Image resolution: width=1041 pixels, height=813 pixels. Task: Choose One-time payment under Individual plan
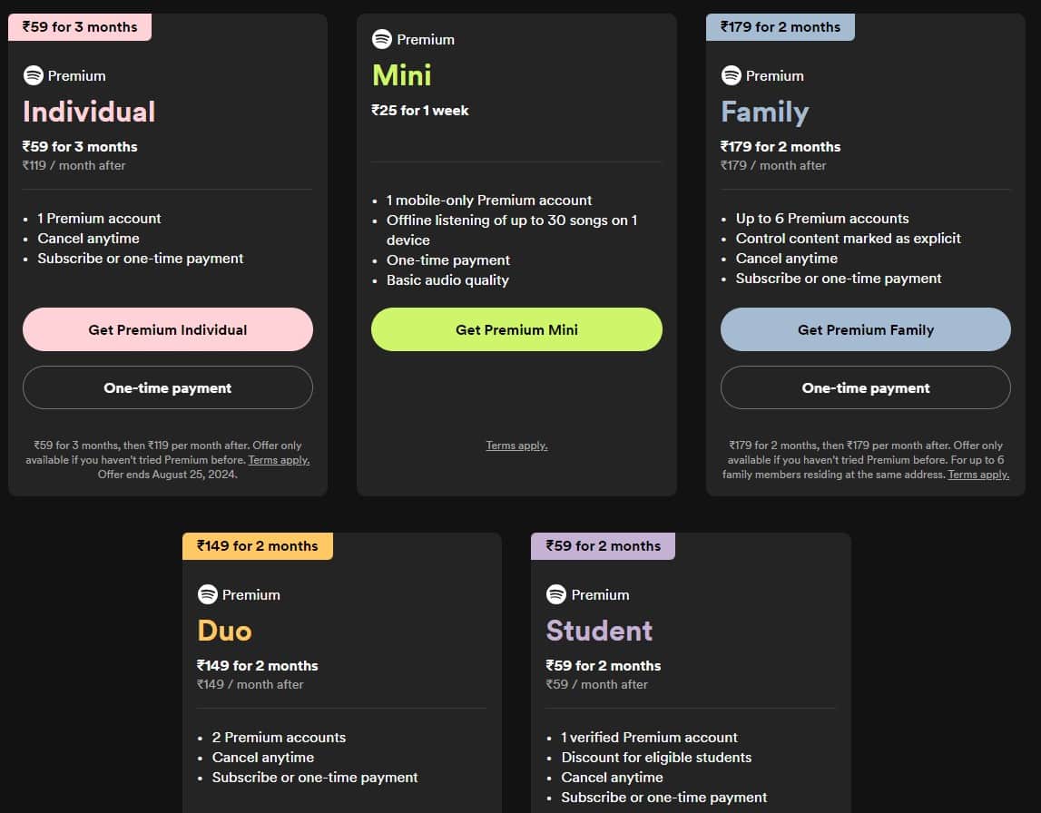[x=168, y=387]
